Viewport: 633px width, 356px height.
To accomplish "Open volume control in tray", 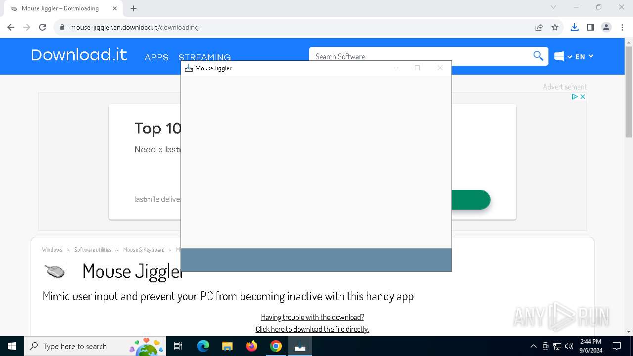I will (x=569, y=346).
